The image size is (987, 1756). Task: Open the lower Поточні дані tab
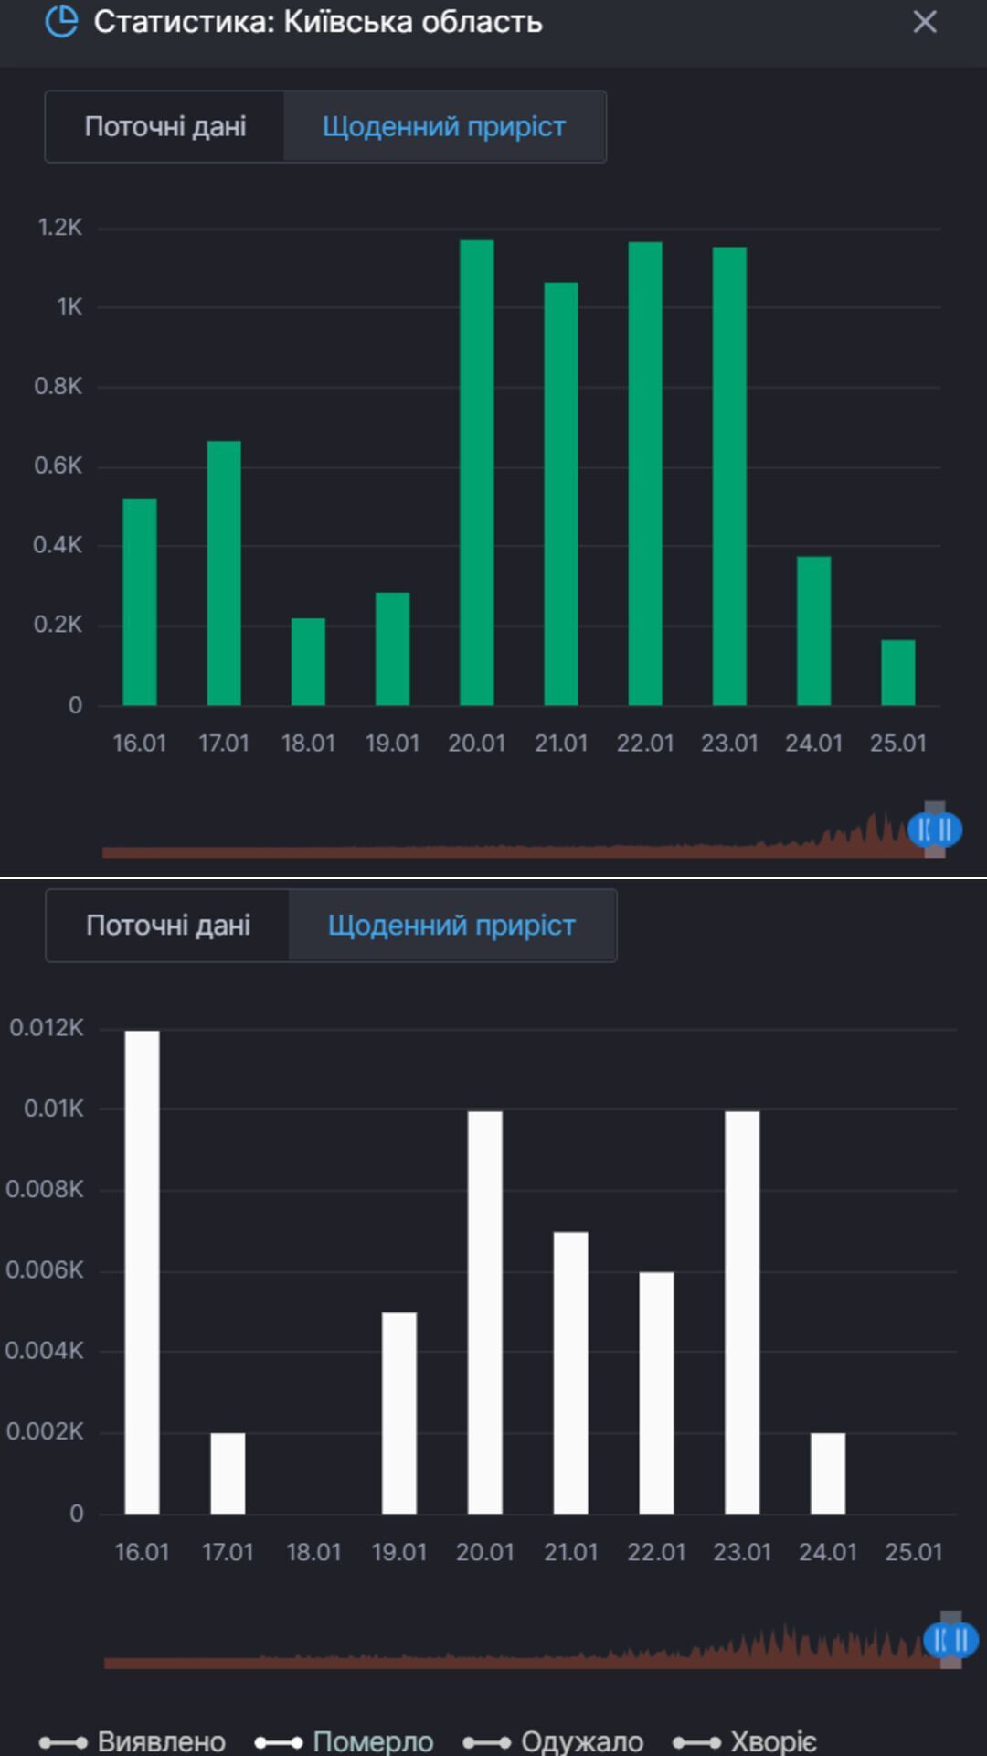[x=168, y=925]
